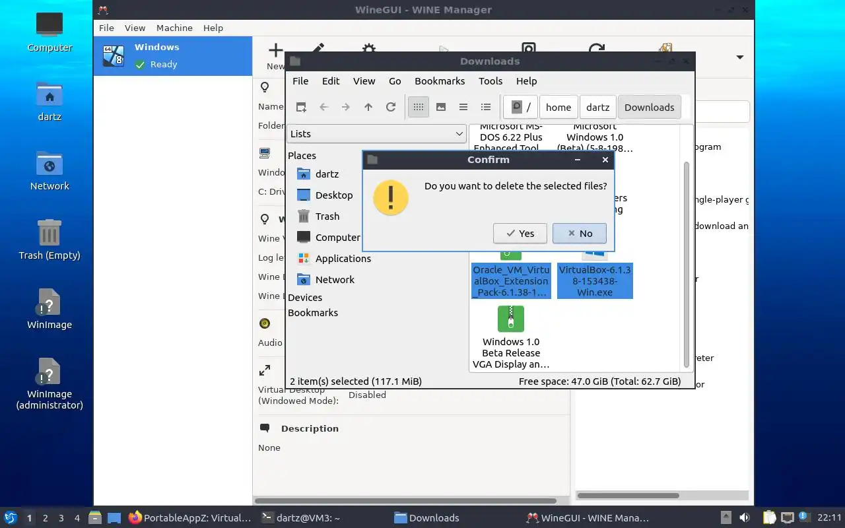Image resolution: width=845 pixels, height=528 pixels.
Task: Confirm deletion with the Yes button
Action: tap(520, 233)
